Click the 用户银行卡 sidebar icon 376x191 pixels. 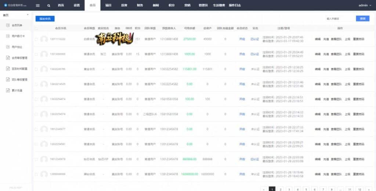(x=7, y=36)
